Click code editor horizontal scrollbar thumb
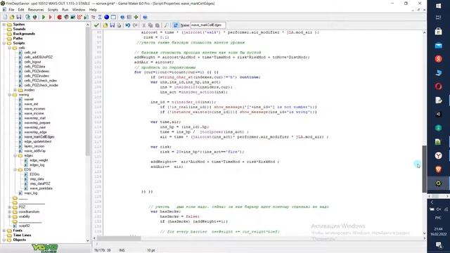 coord(119,238)
